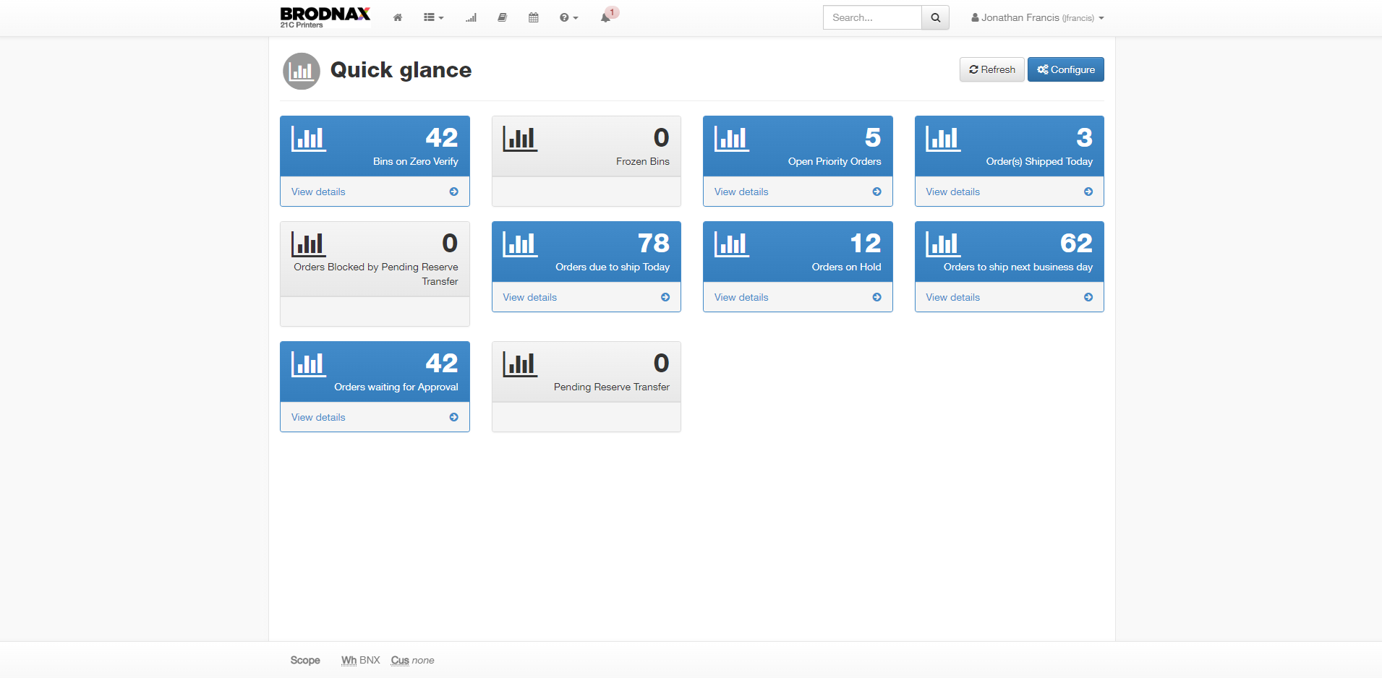Click the Configure button
1382x678 pixels.
pyautogui.click(x=1065, y=69)
